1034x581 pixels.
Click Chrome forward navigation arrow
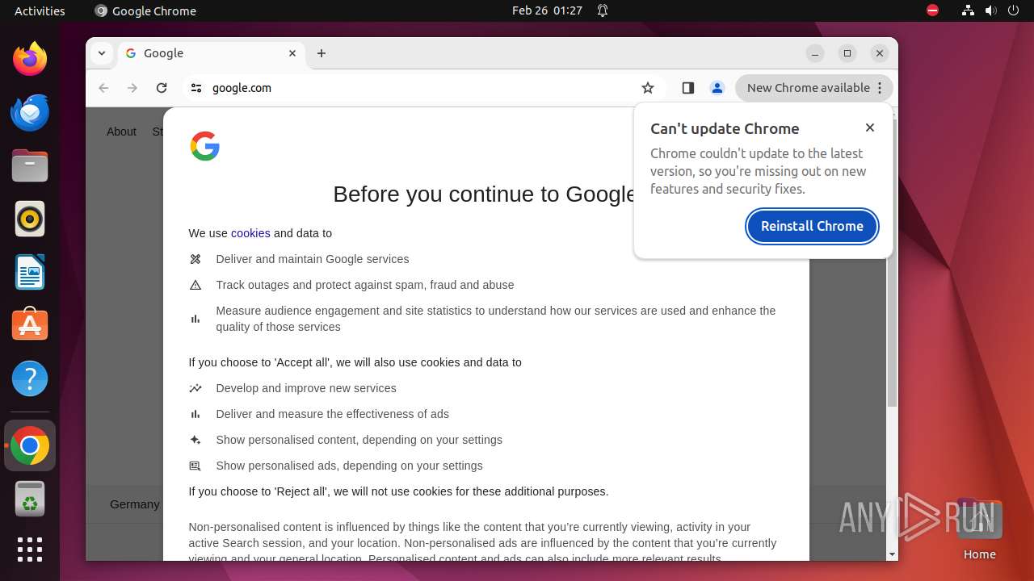[x=132, y=88]
